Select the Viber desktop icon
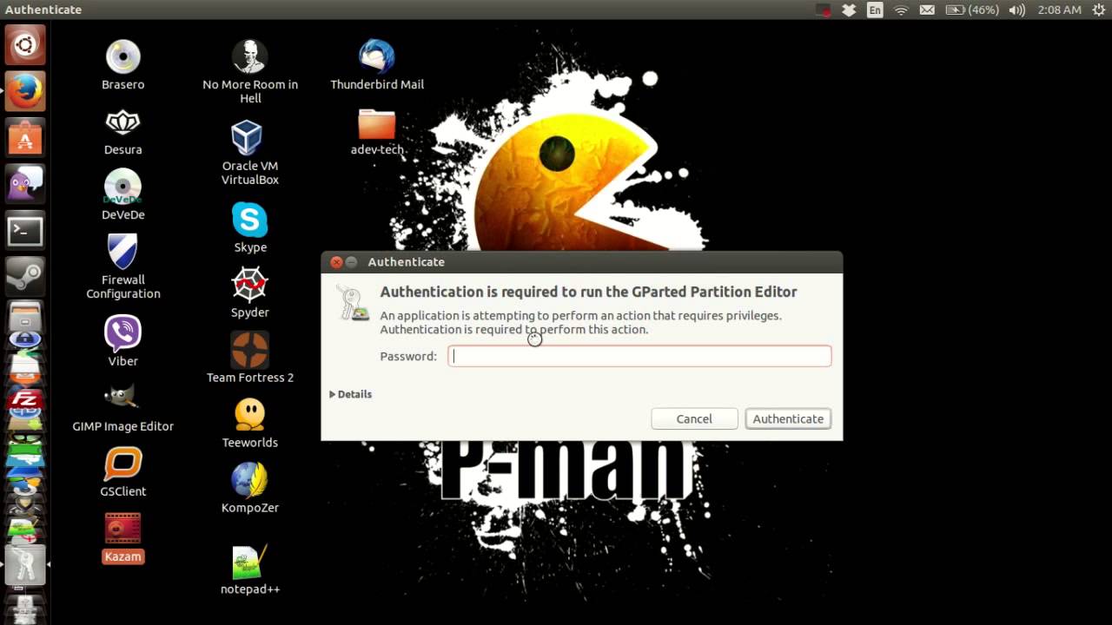 click(123, 340)
